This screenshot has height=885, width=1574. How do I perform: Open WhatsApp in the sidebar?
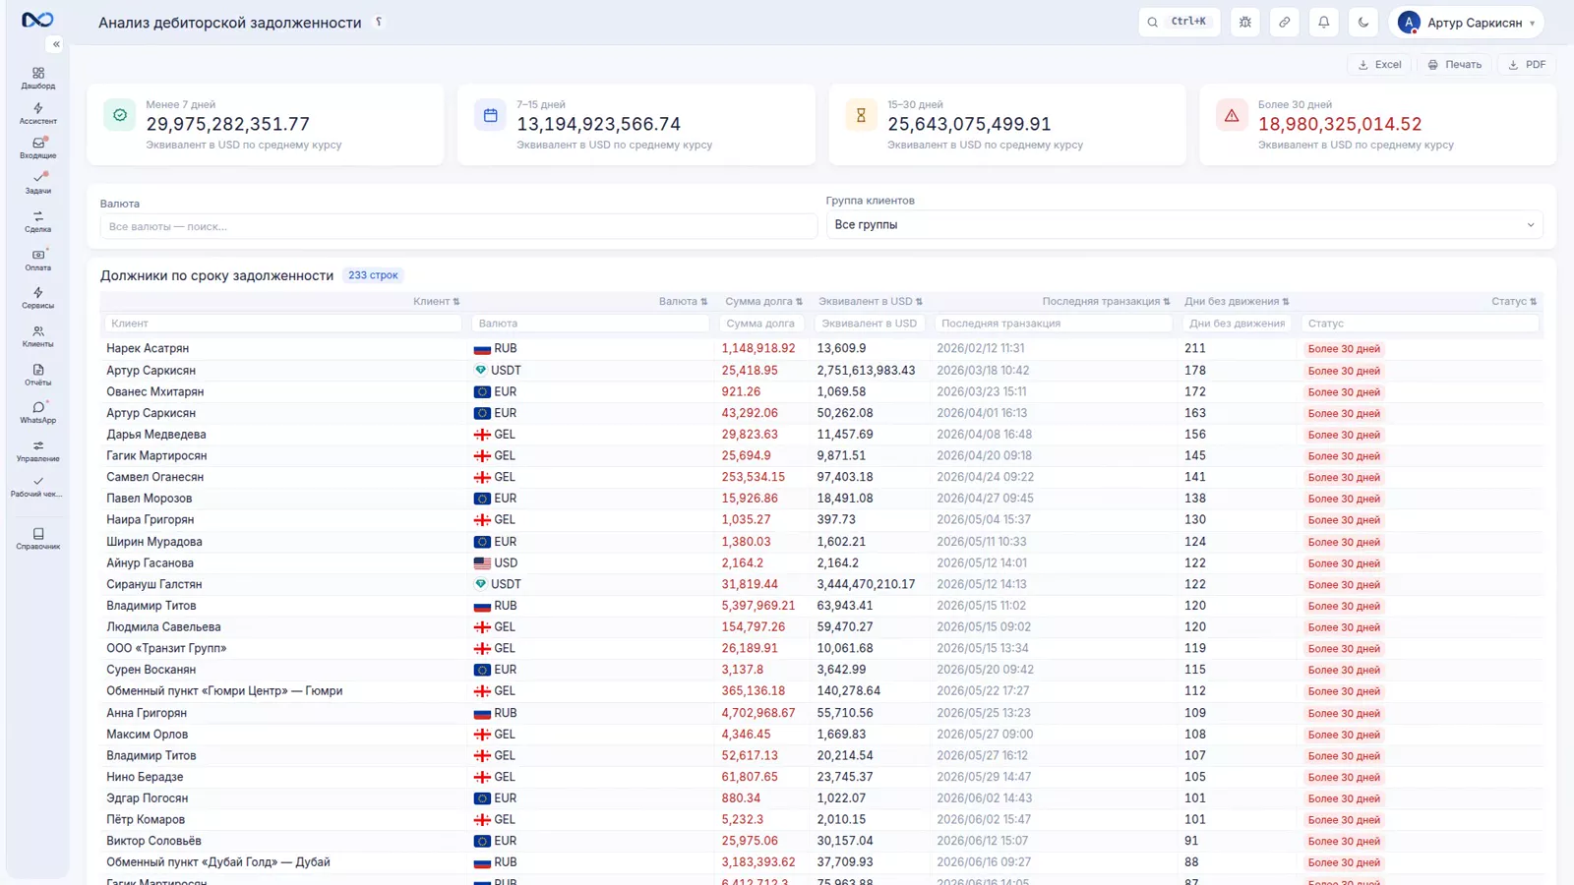[38, 412]
